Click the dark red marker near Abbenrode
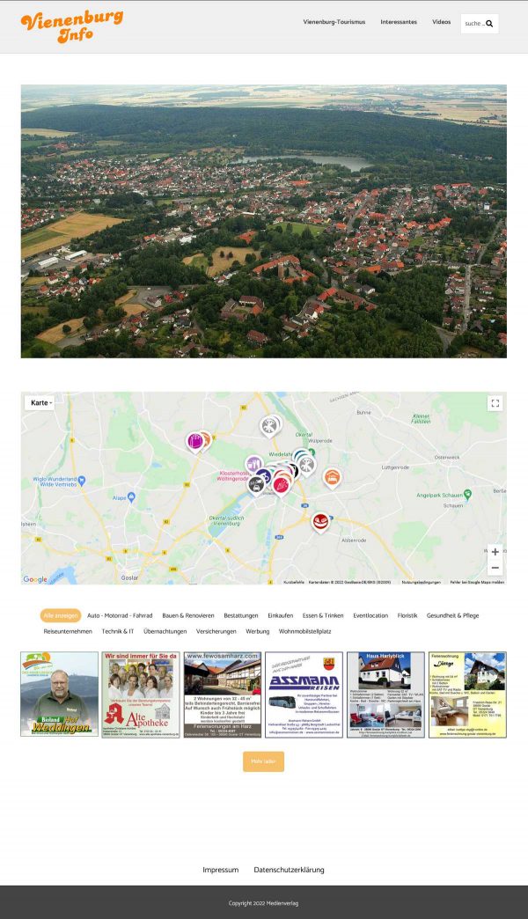 (x=320, y=521)
